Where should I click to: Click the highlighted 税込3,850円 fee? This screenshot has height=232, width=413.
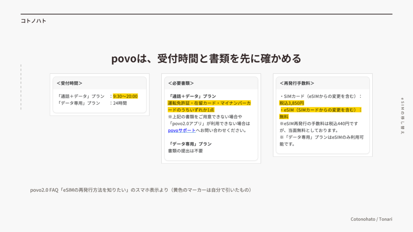292,103
